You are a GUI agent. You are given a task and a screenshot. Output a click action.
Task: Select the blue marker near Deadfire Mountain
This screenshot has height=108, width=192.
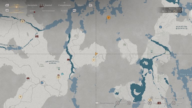coord(161,27)
